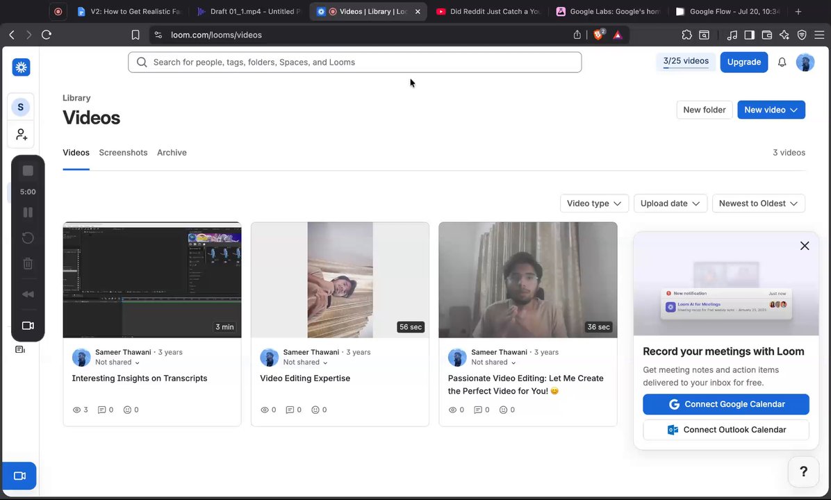This screenshot has height=500, width=831.
Task: Close the Record your meetings panel
Action: (805, 246)
